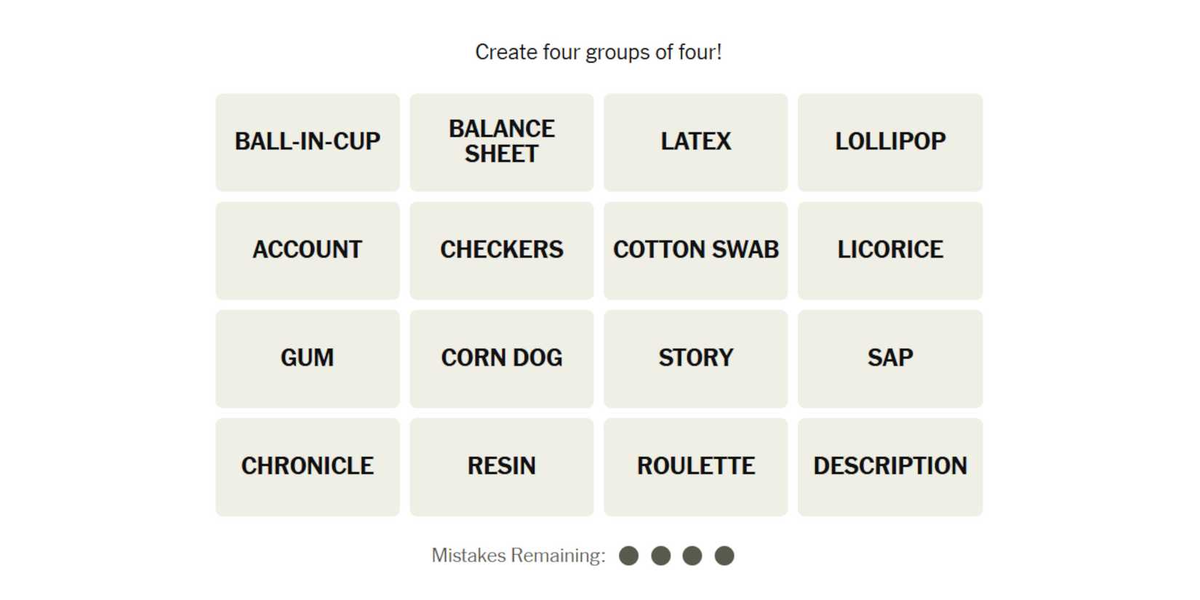Choose the RESIN tile
Viewport: 1200px width, 600px height.
pos(501,467)
